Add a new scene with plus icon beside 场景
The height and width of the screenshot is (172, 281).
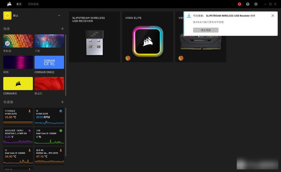pos(62,29)
